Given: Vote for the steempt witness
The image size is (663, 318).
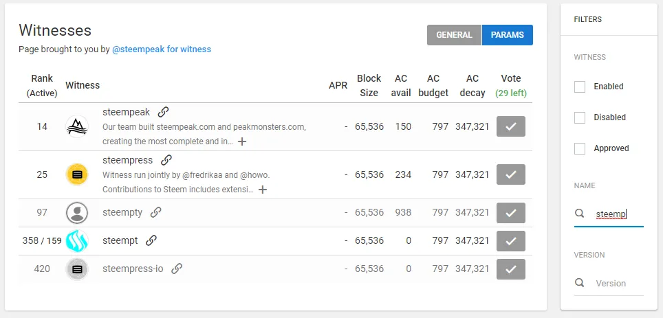Looking at the screenshot, I should click(511, 241).
